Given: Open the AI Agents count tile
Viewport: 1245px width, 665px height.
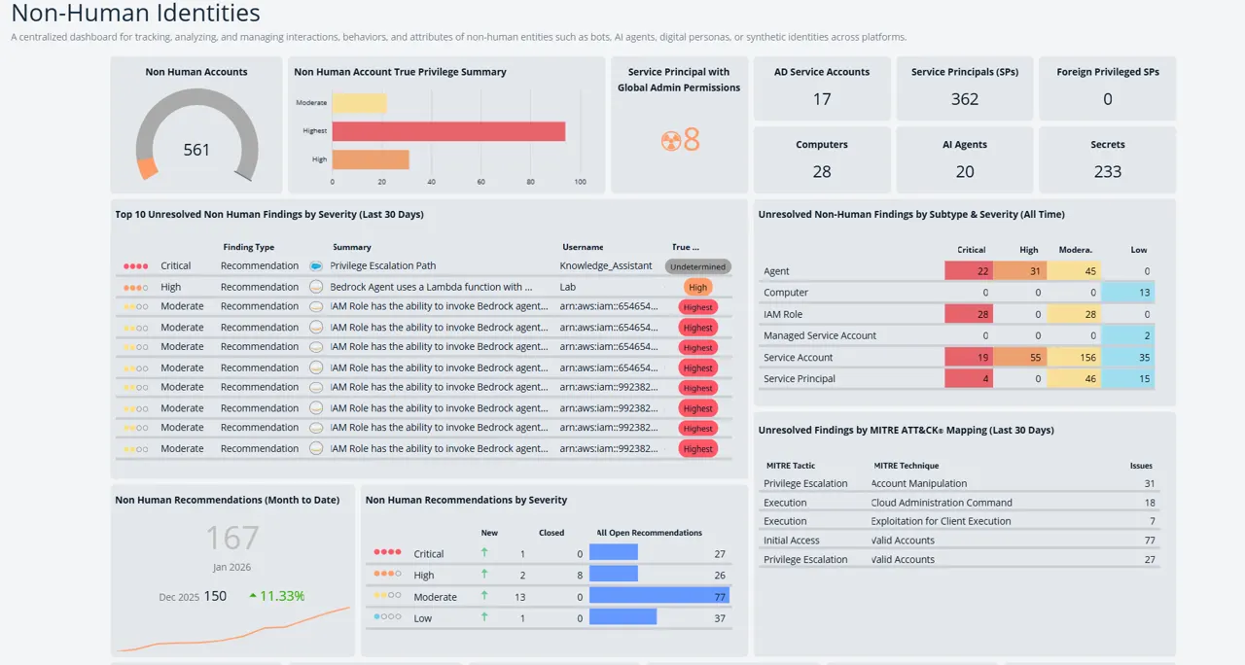Looking at the screenshot, I should pos(965,159).
